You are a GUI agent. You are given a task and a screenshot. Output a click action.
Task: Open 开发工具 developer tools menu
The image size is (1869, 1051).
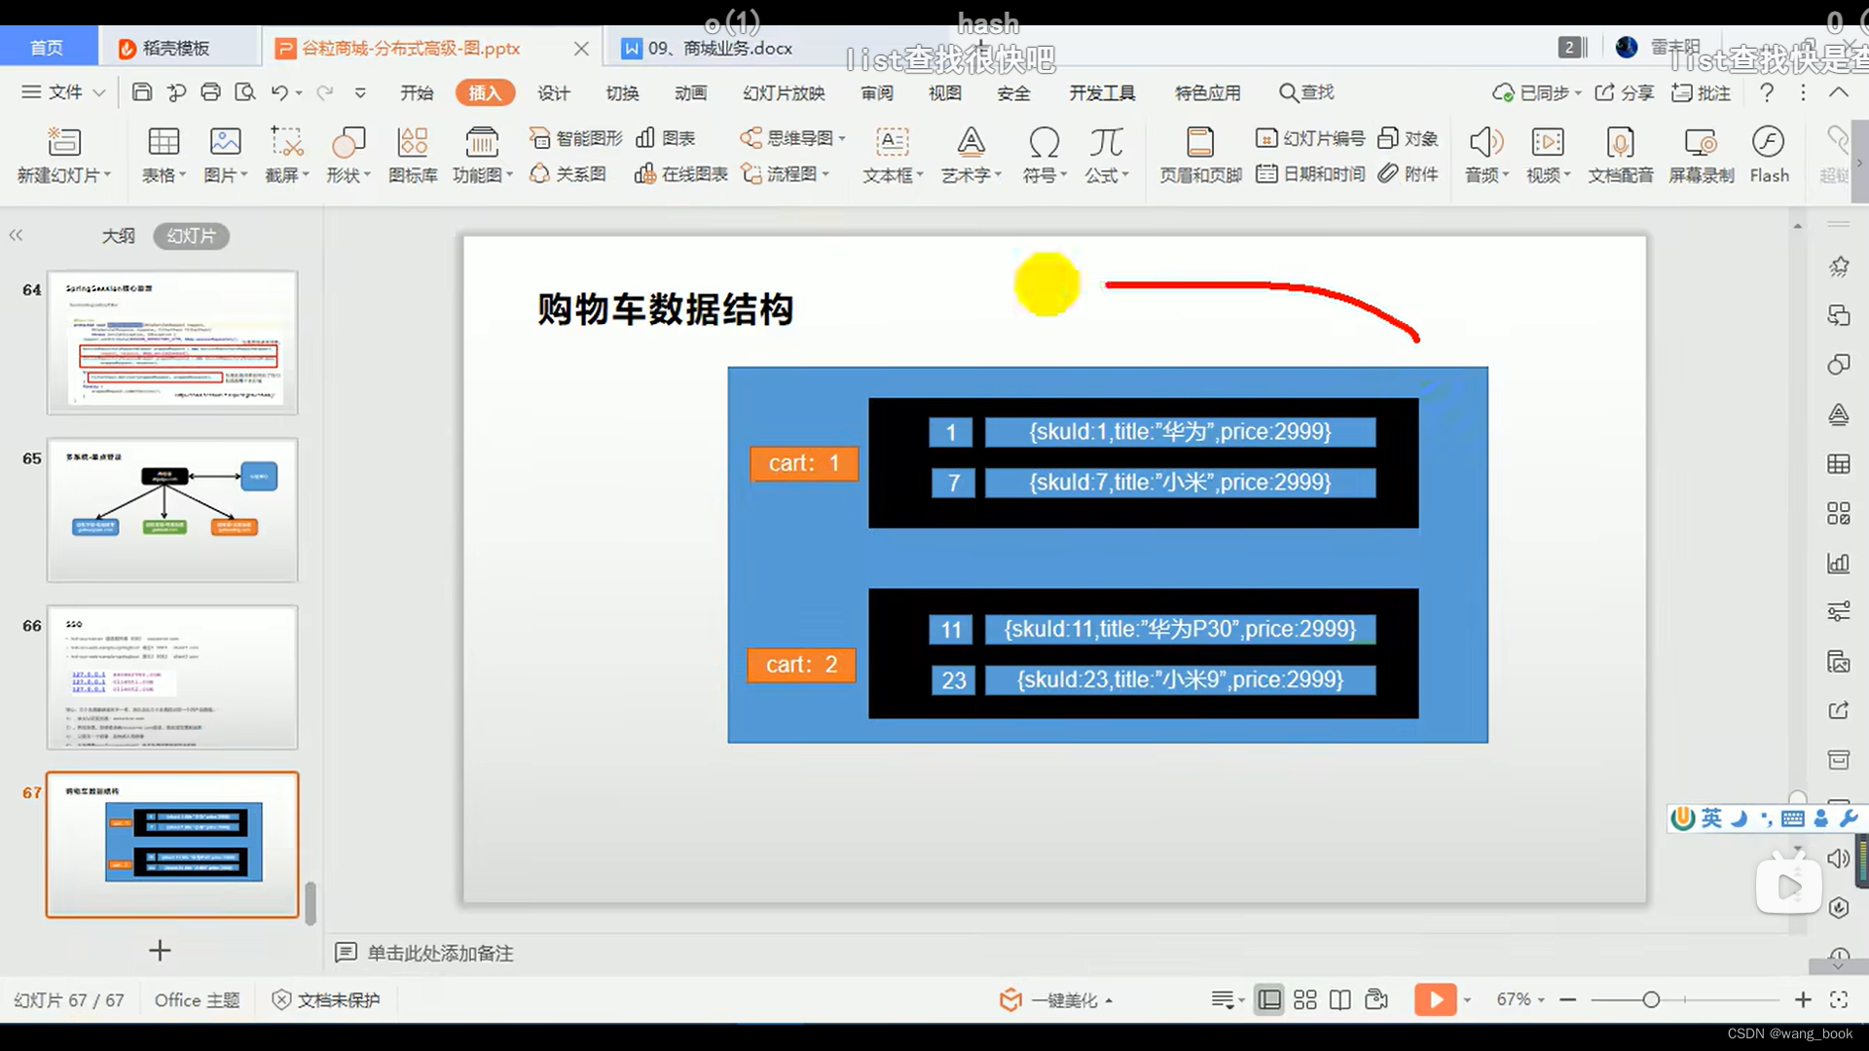pyautogui.click(x=1100, y=91)
